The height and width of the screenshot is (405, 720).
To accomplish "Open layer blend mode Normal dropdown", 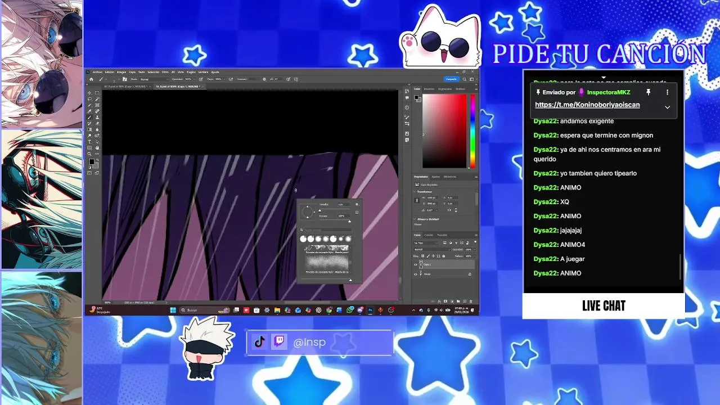I will (x=433, y=250).
